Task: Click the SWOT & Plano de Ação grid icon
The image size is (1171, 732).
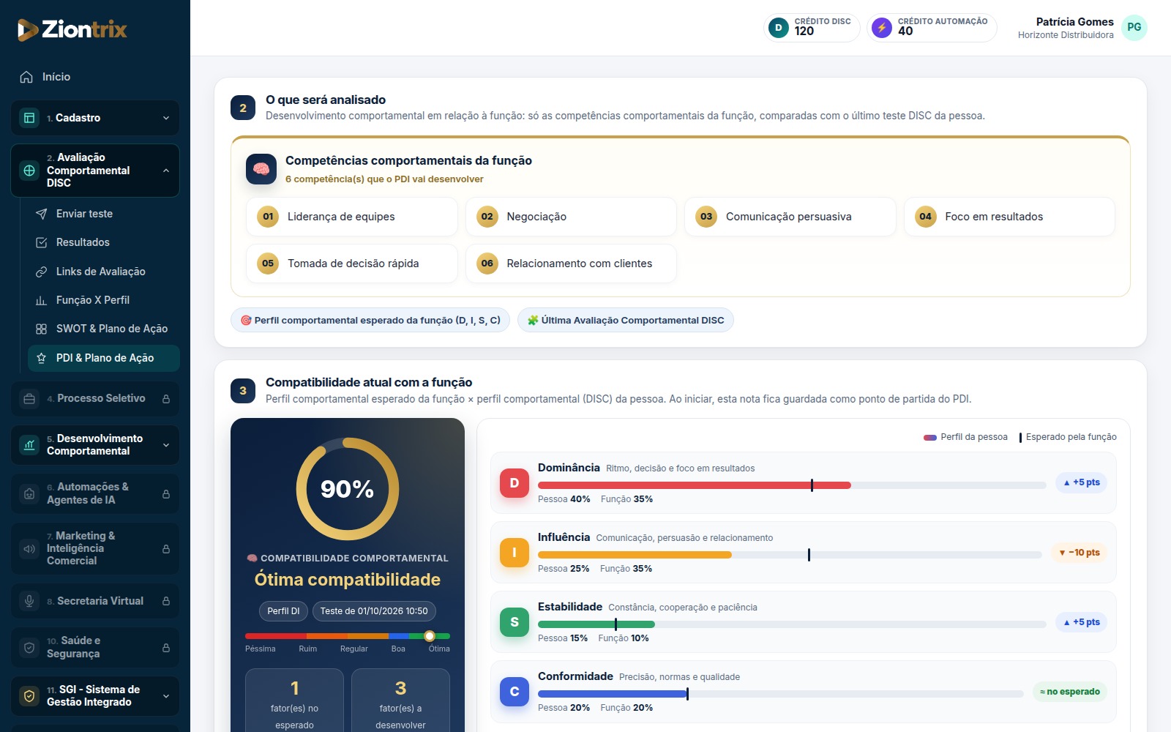Action: [x=42, y=329]
